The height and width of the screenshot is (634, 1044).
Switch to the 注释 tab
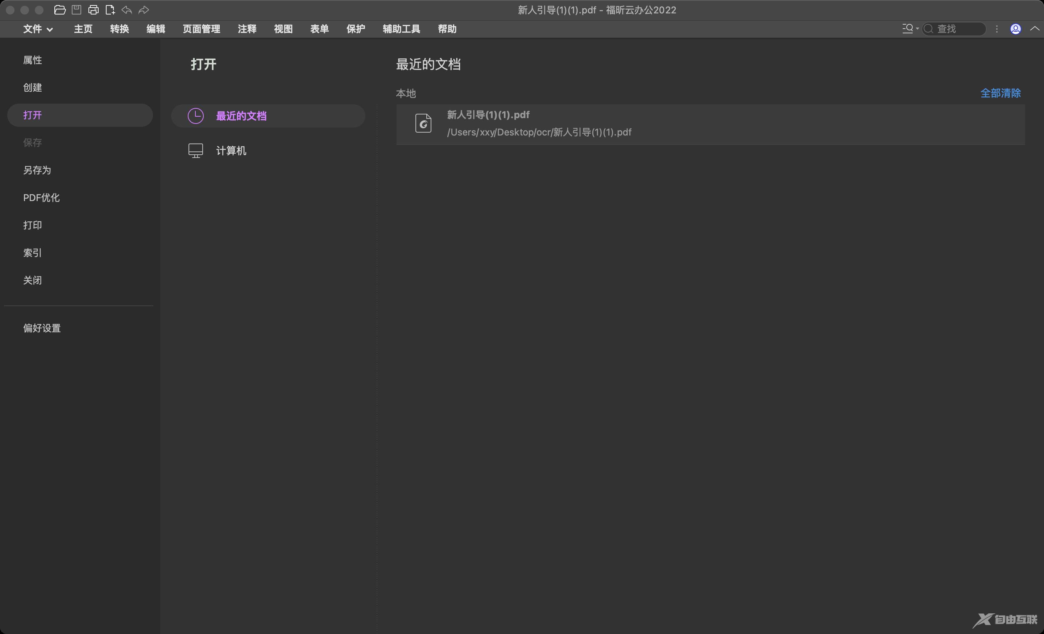click(x=247, y=29)
